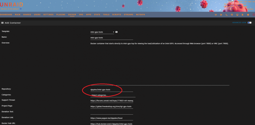Open the Netdata tab

tap(141, 14)
